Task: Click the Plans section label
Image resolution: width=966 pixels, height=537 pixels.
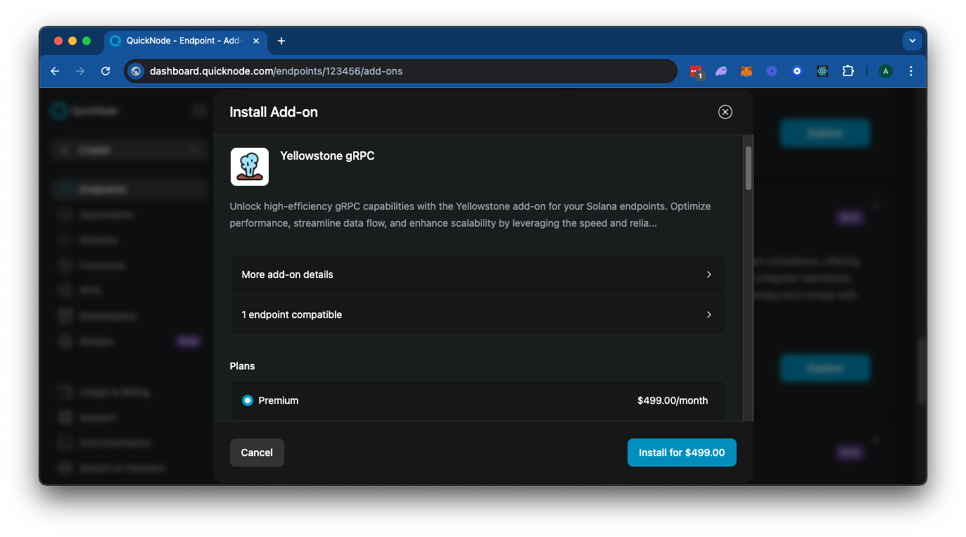Action: click(x=242, y=366)
